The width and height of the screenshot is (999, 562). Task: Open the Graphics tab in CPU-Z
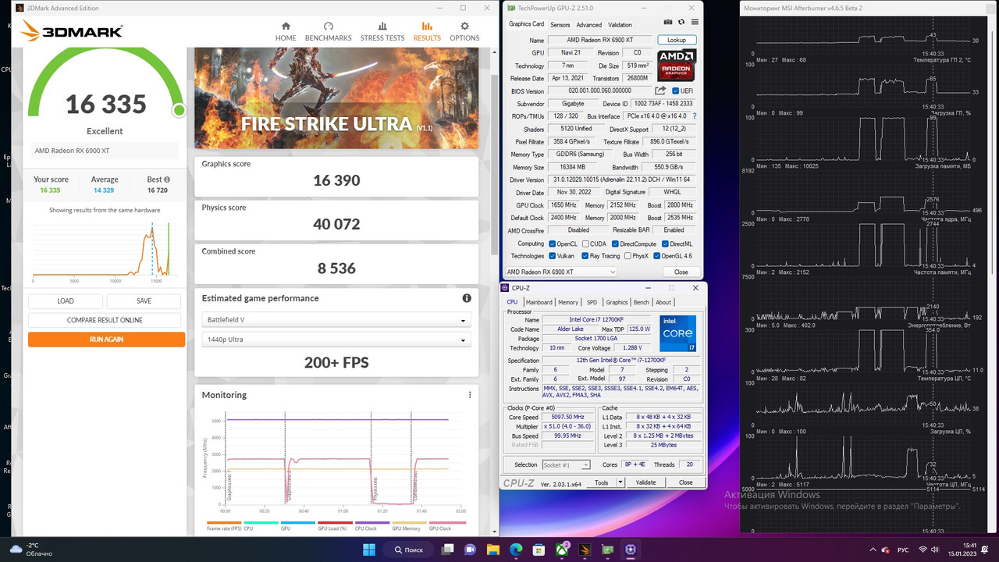tap(617, 302)
